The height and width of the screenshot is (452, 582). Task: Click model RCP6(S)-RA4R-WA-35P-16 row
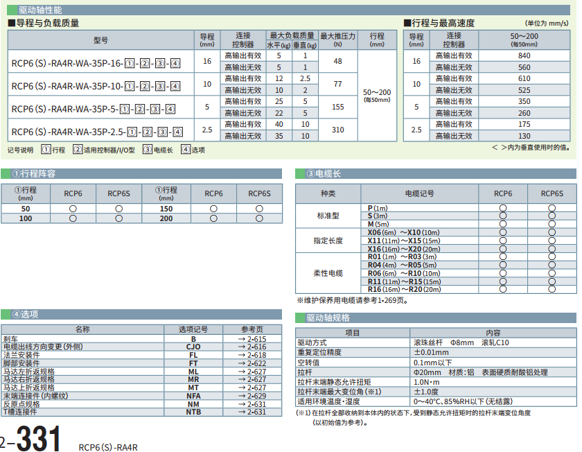[x=96, y=64]
